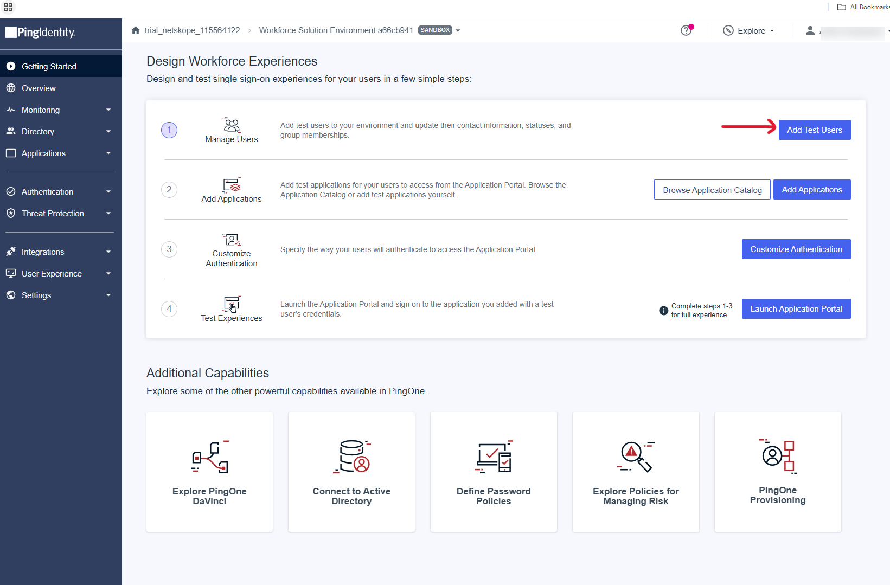
Task: Open Workforce Solution Environment a66cb941 breadcrumb
Action: (336, 30)
